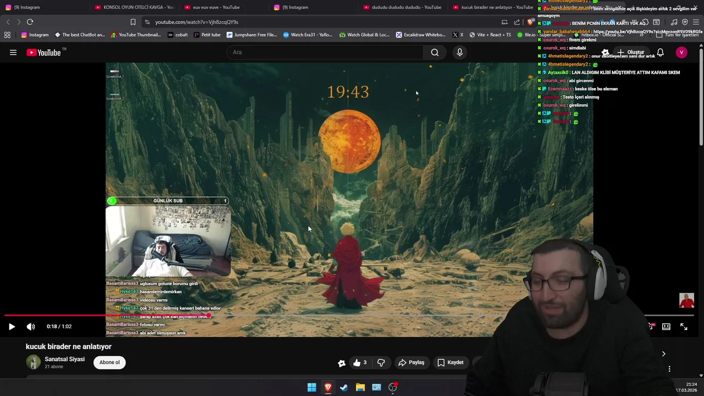
Task: Expand the chevron right of the video title
Action: [663, 354]
